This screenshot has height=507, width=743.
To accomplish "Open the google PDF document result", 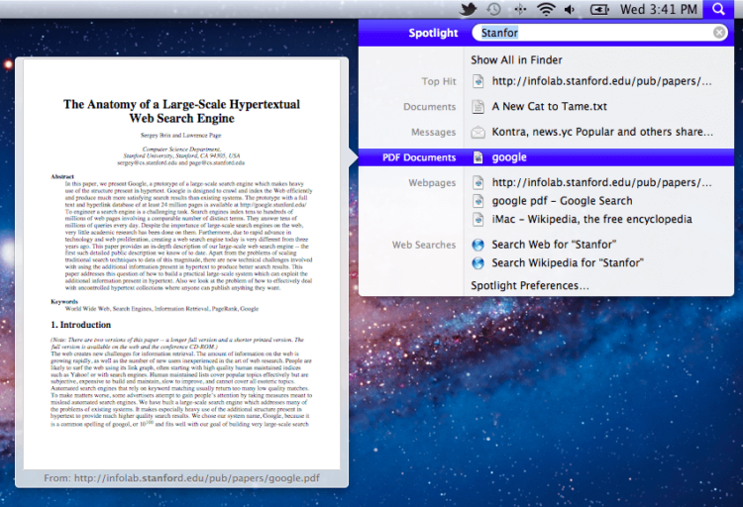I will [x=546, y=157].
